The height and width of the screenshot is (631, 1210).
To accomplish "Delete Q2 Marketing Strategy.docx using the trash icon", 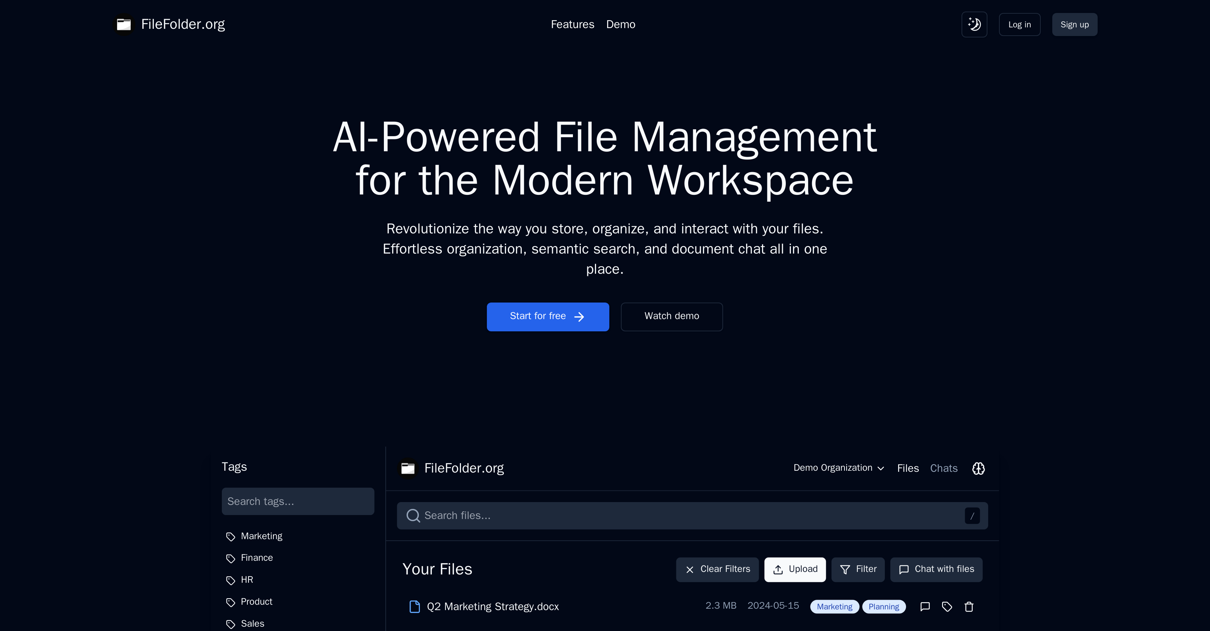I will pyautogui.click(x=969, y=607).
